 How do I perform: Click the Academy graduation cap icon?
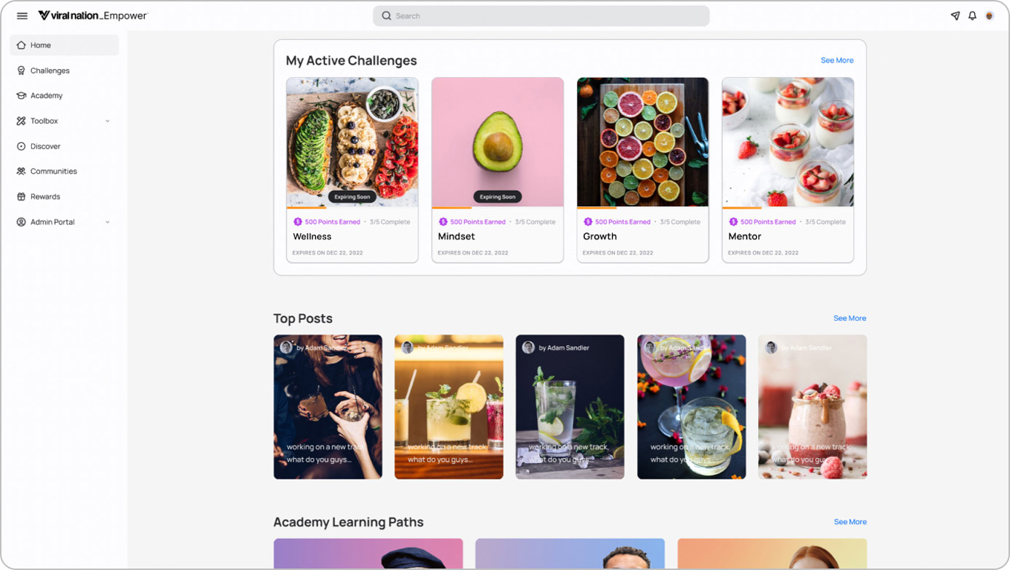[x=21, y=96]
